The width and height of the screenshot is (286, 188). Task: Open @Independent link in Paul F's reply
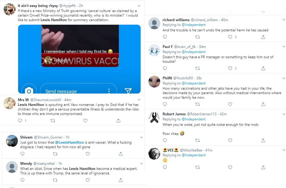pyautogui.click(x=194, y=52)
